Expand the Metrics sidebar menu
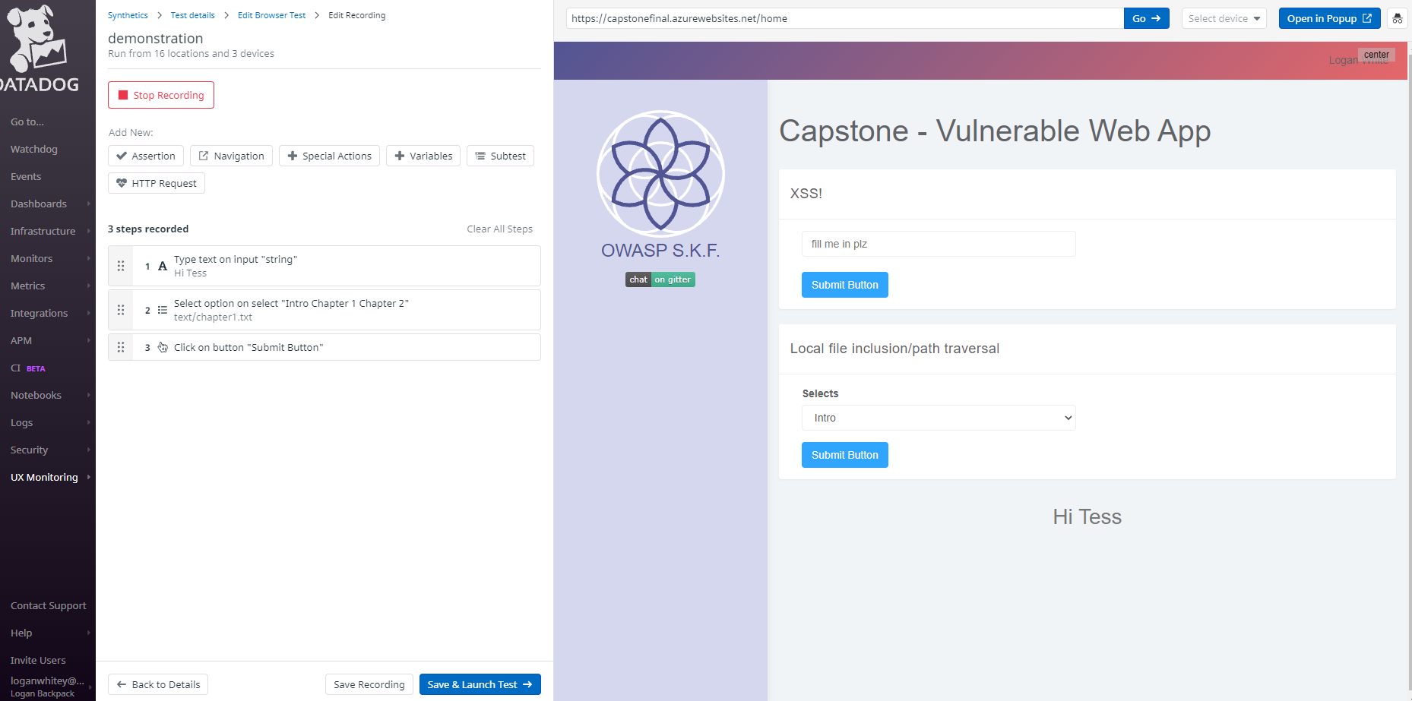The image size is (1412, 701). click(47, 286)
